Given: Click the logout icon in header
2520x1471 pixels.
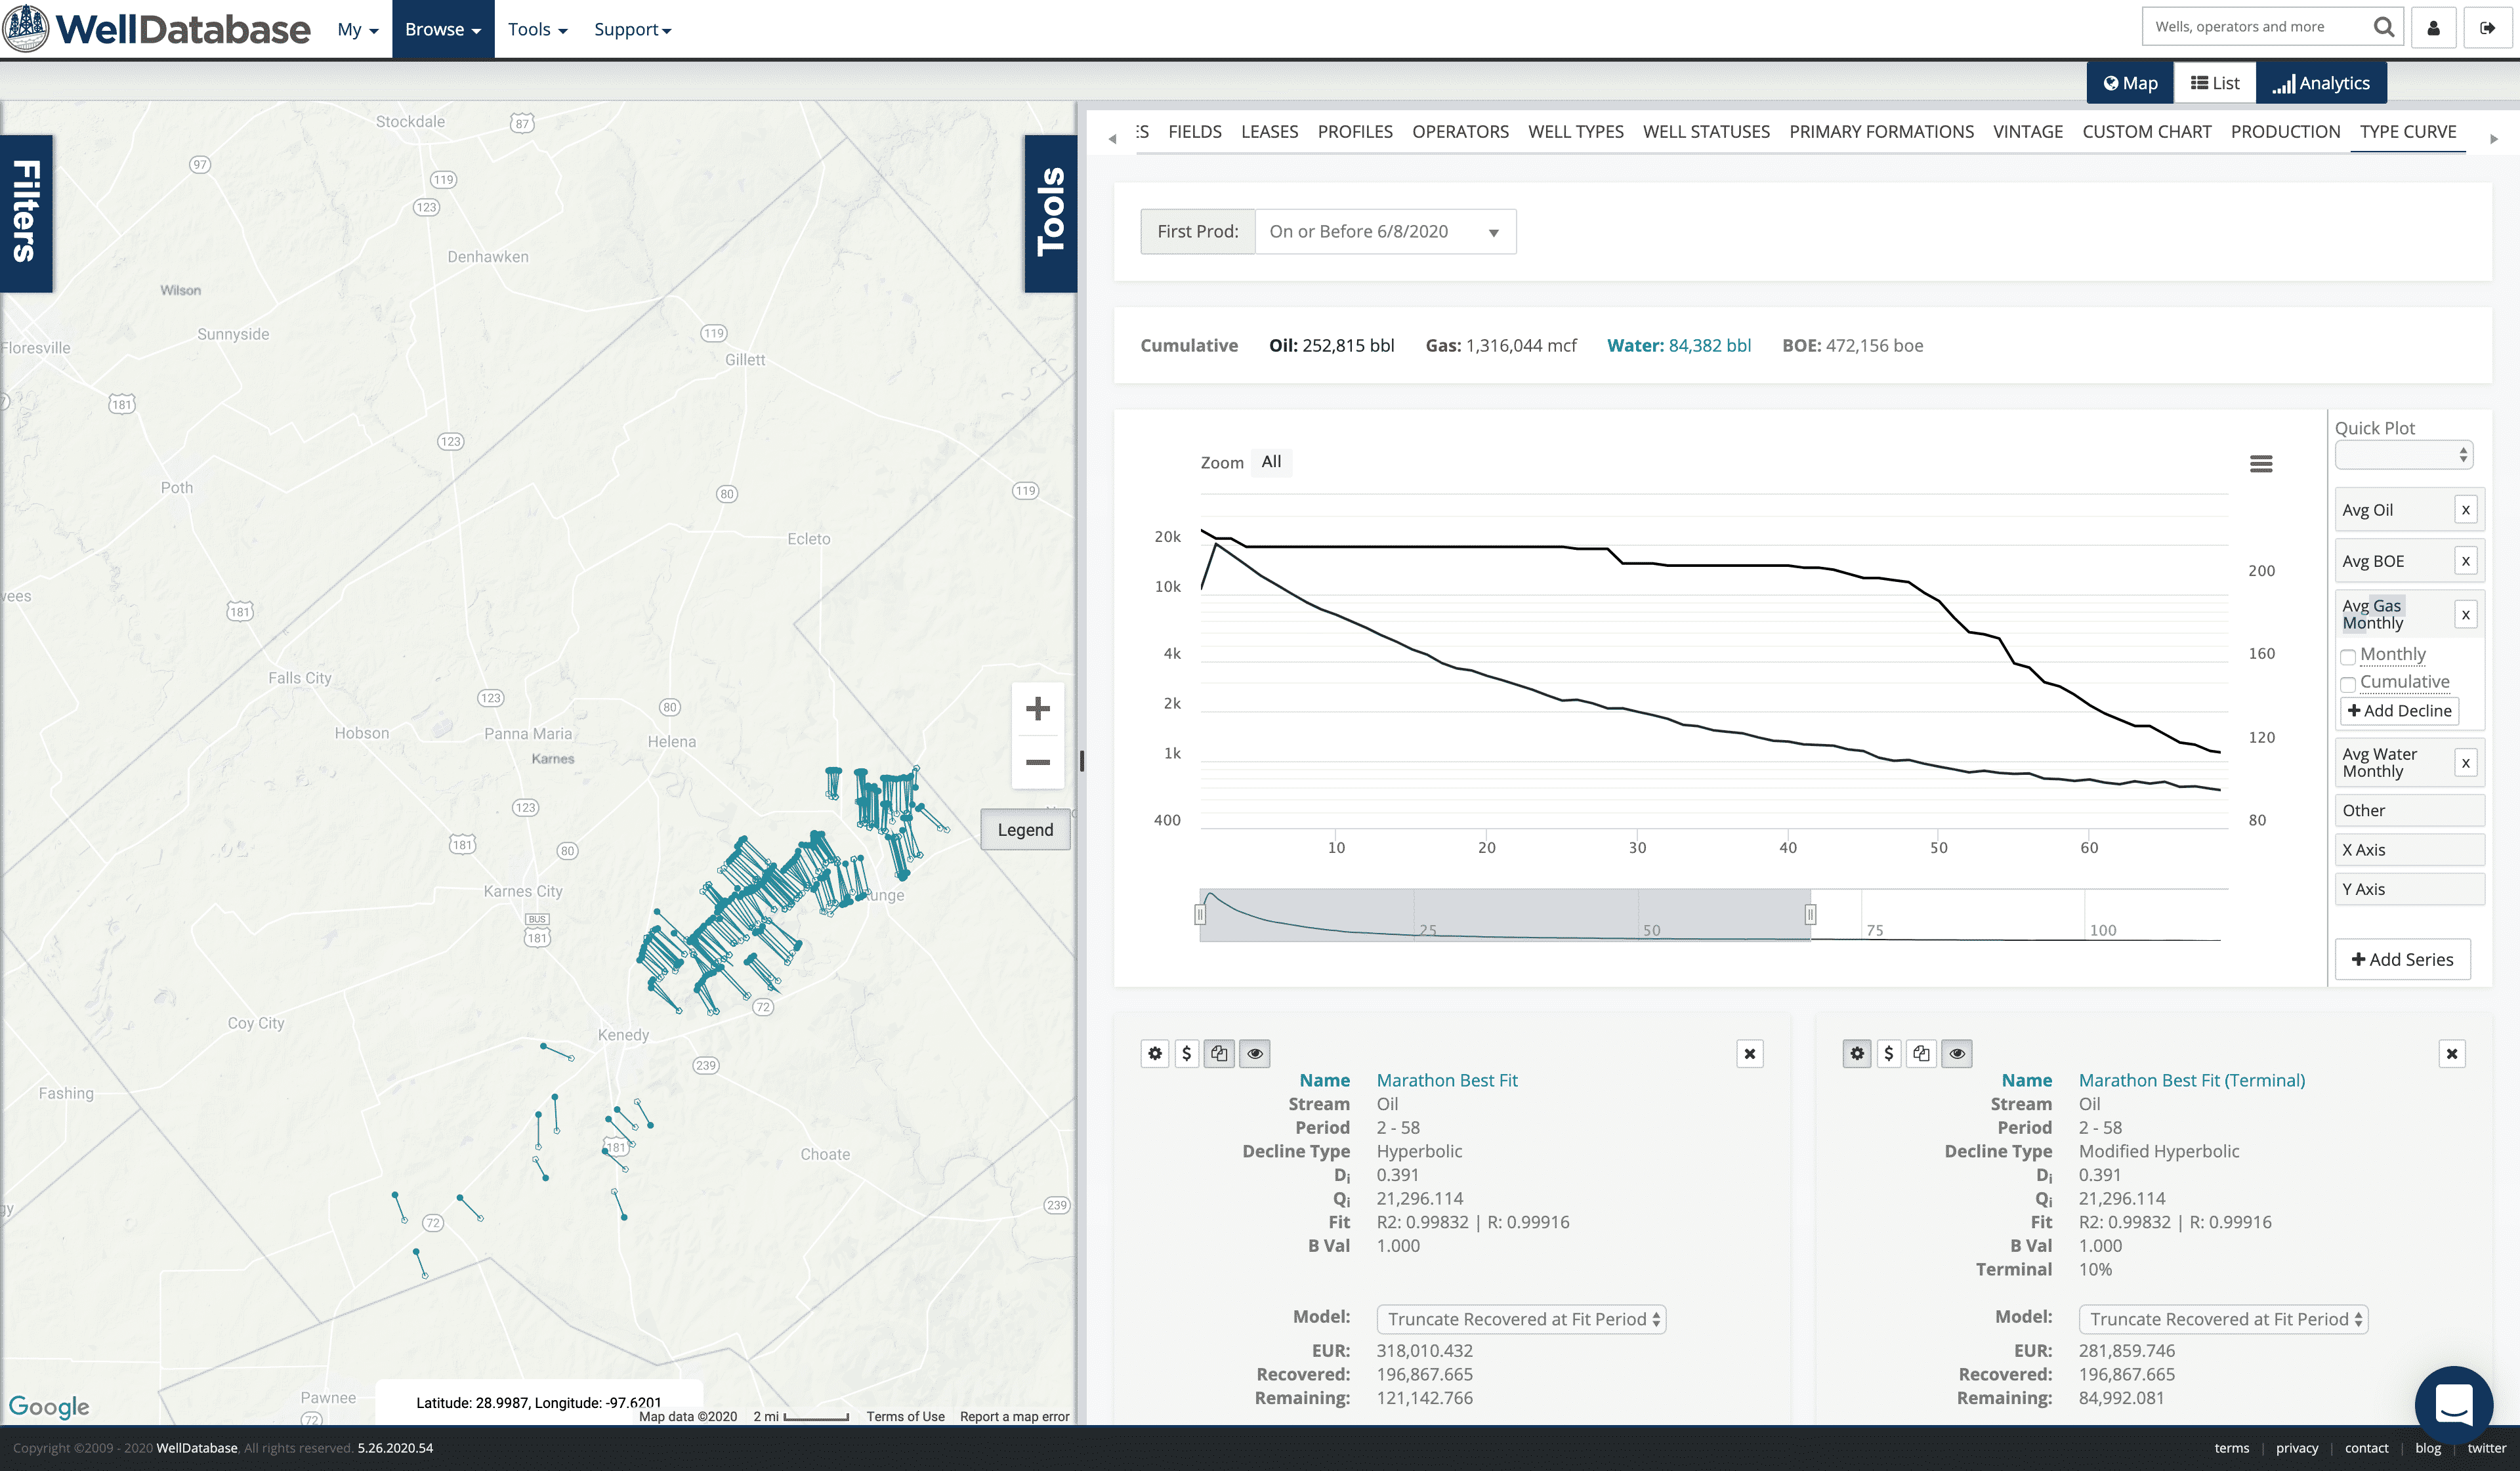Looking at the screenshot, I should (2487, 28).
